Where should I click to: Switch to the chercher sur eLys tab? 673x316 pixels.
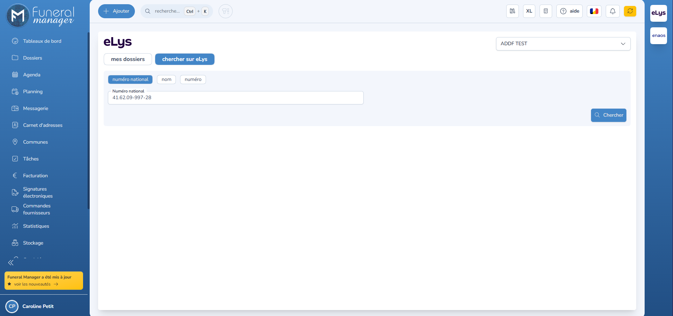tap(185, 59)
